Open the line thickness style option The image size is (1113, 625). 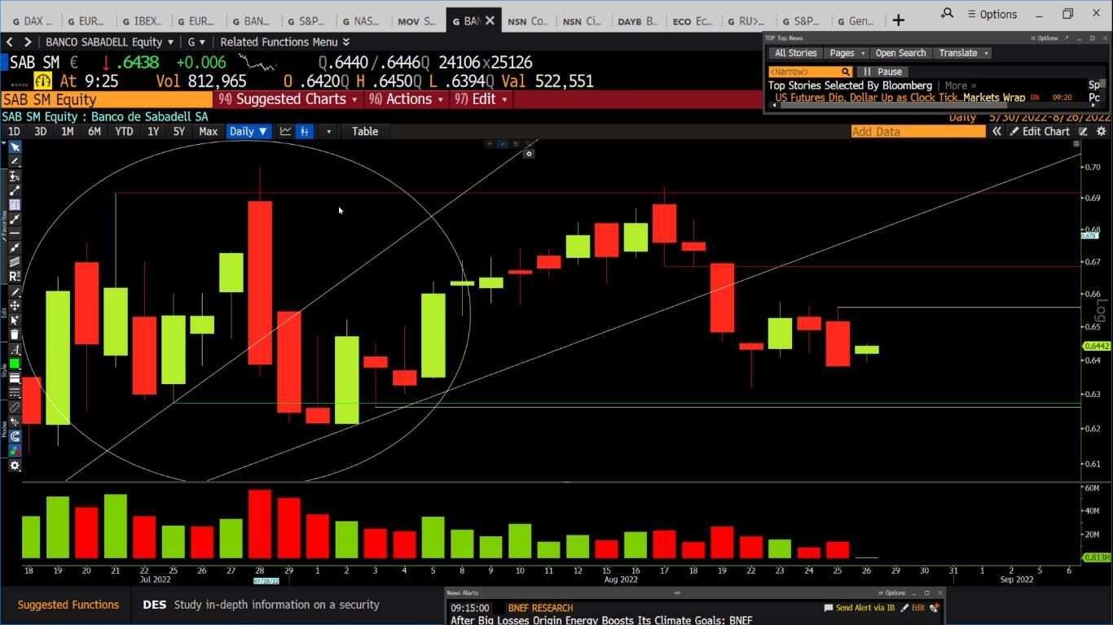[15, 378]
